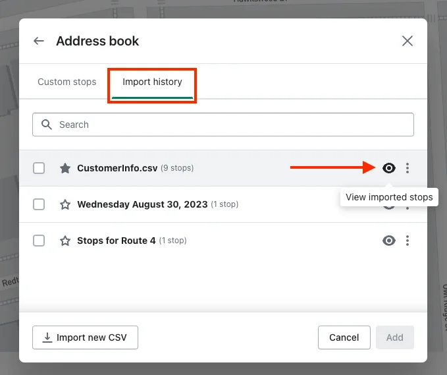View stops in Stops for Route 4
The height and width of the screenshot is (375, 447).
[x=389, y=241]
